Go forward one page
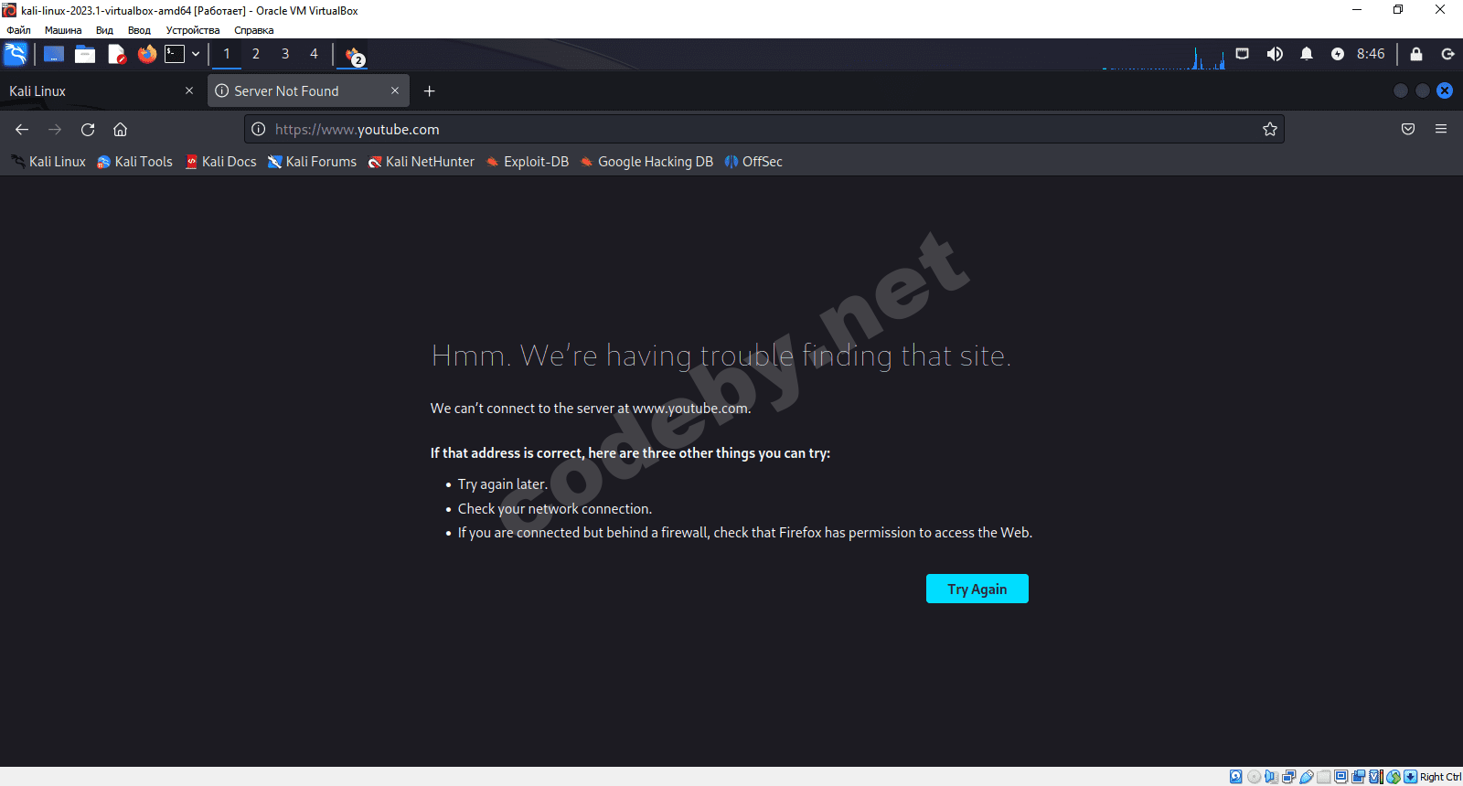This screenshot has width=1463, height=786. [x=55, y=130]
